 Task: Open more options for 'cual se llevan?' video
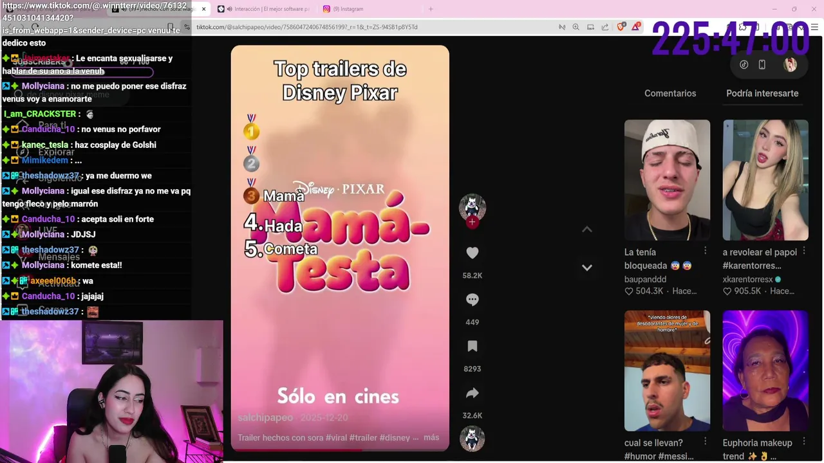tap(705, 442)
